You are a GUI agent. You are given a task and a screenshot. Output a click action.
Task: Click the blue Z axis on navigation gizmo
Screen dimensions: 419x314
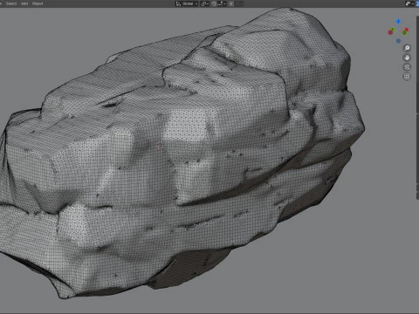(x=398, y=22)
